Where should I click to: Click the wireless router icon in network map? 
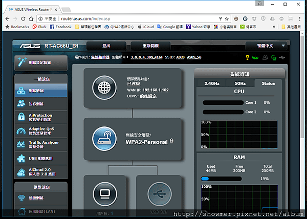point(104,139)
